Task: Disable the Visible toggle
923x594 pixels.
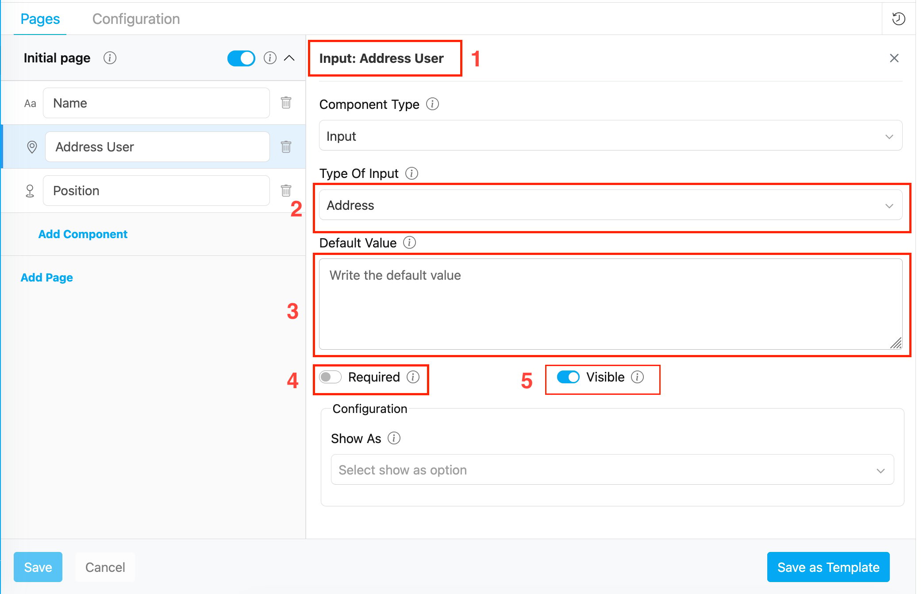Action: pos(568,377)
